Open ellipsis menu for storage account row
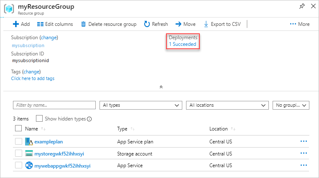319x178 pixels. (x=304, y=153)
